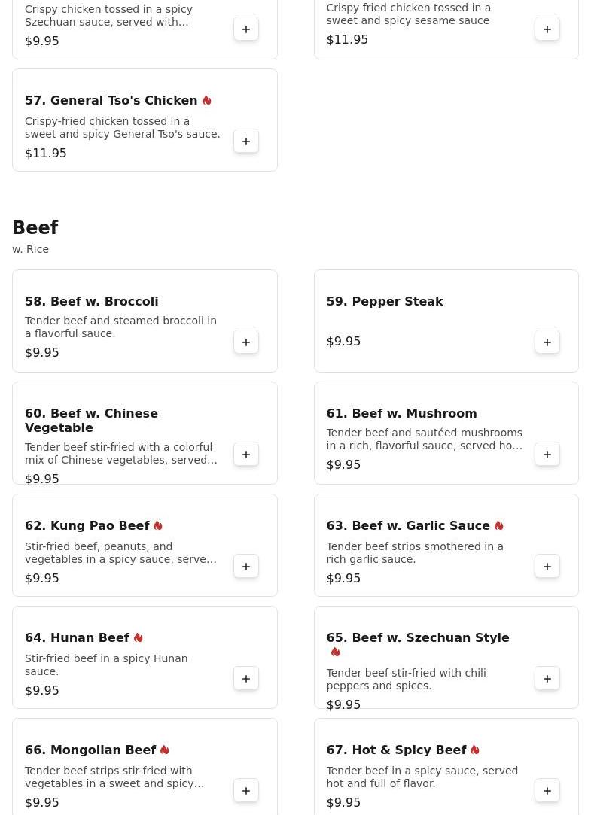This screenshot has height=815, width=591.
Task: Add the spicy Szechuan sauce chicken item
Action: coord(246,29)
